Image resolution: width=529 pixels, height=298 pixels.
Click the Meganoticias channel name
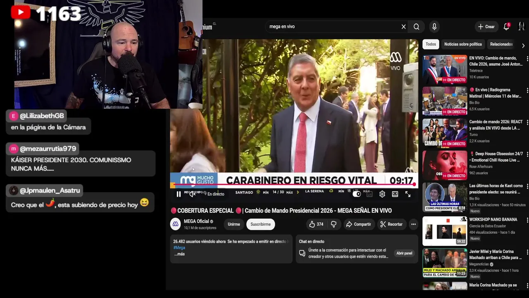479,264
